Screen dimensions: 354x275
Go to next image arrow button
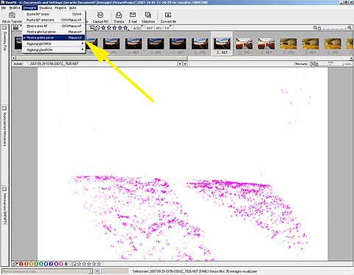[x=185, y=64]
